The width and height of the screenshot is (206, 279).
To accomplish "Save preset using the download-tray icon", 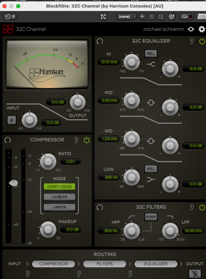I will point(151,16).
